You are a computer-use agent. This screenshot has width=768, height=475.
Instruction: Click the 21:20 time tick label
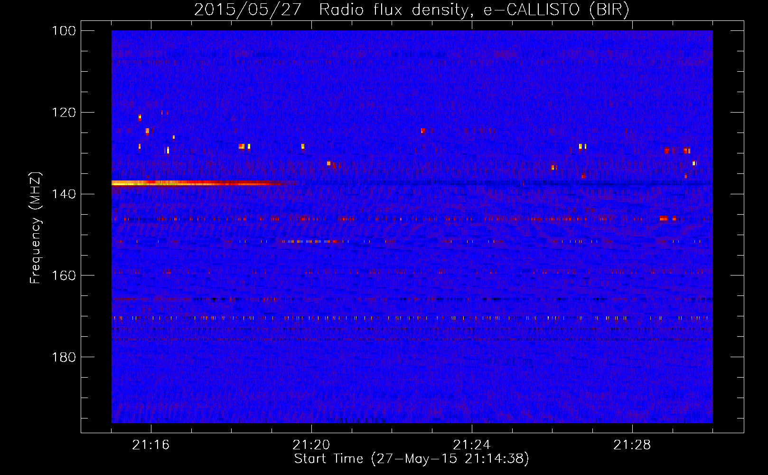tap(311, 445)
